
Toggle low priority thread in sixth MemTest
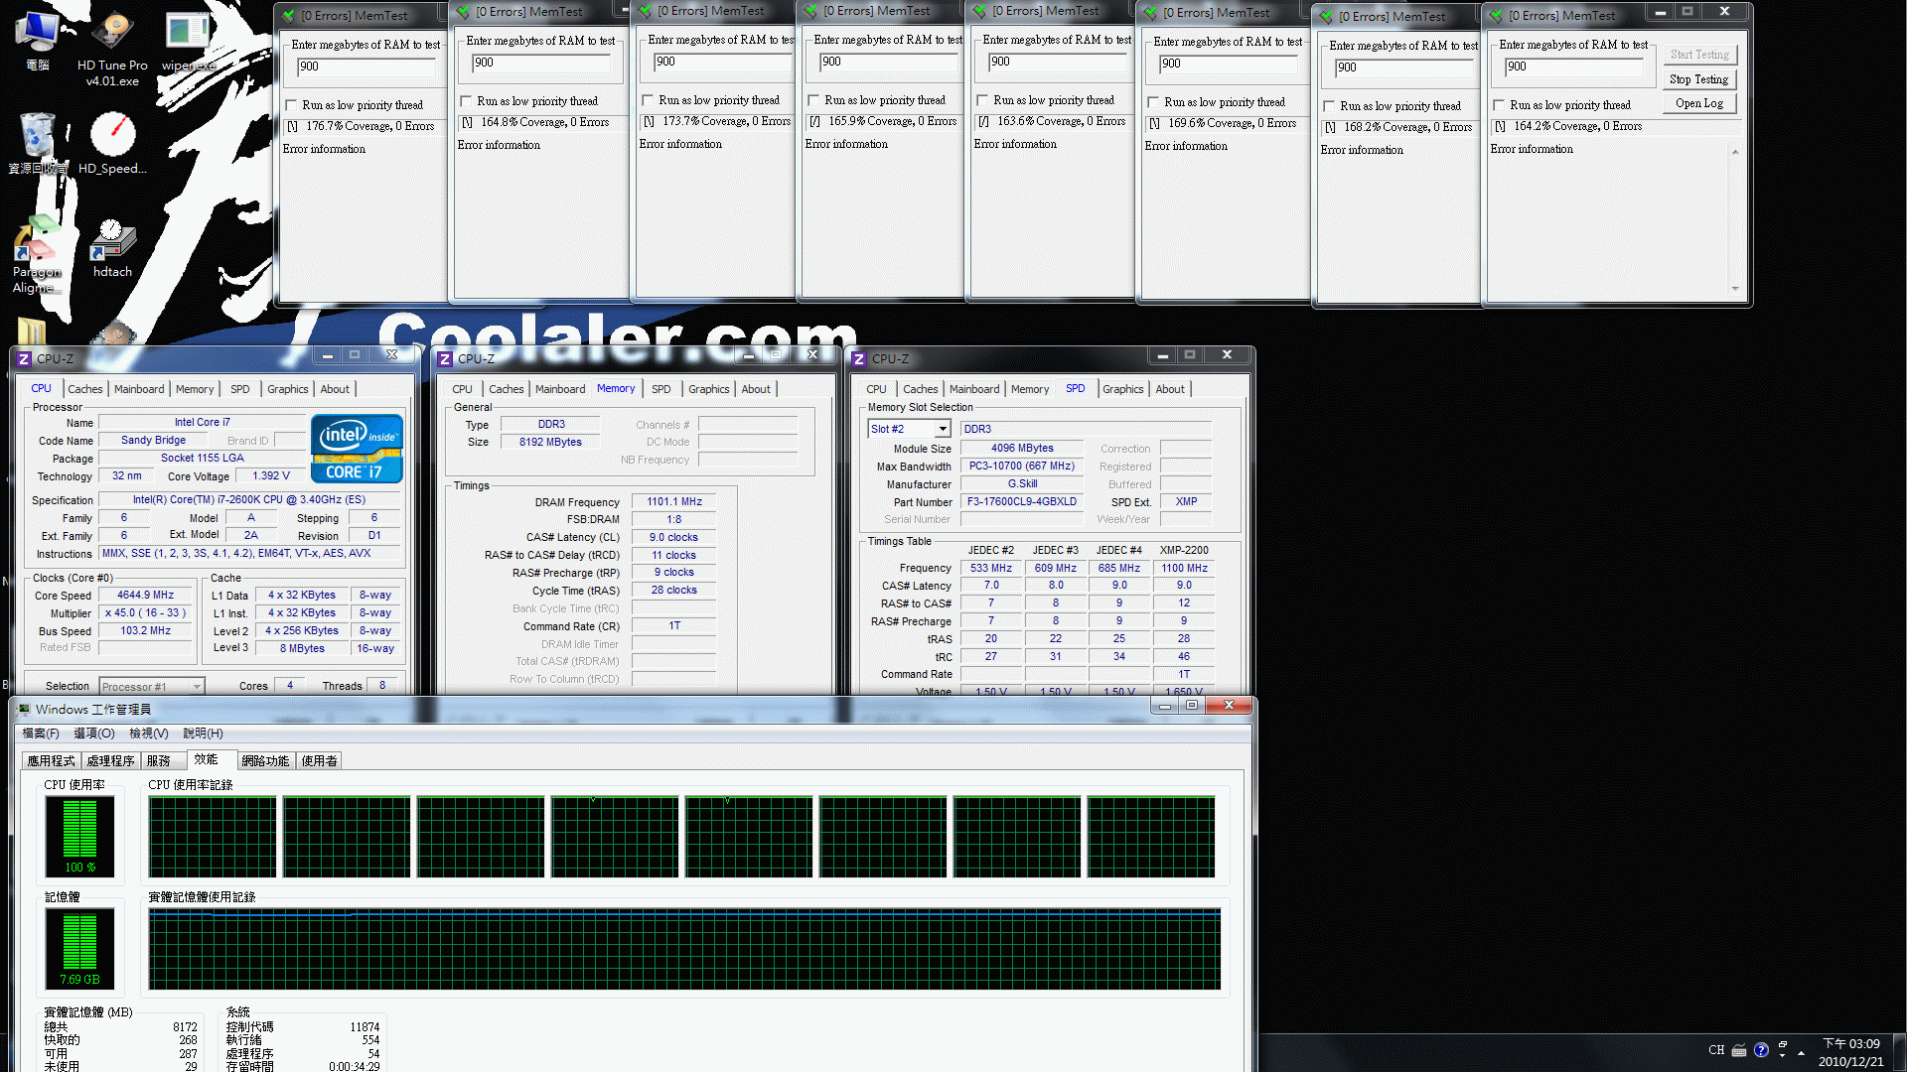pyautogui.click(x=1153, y=102)
